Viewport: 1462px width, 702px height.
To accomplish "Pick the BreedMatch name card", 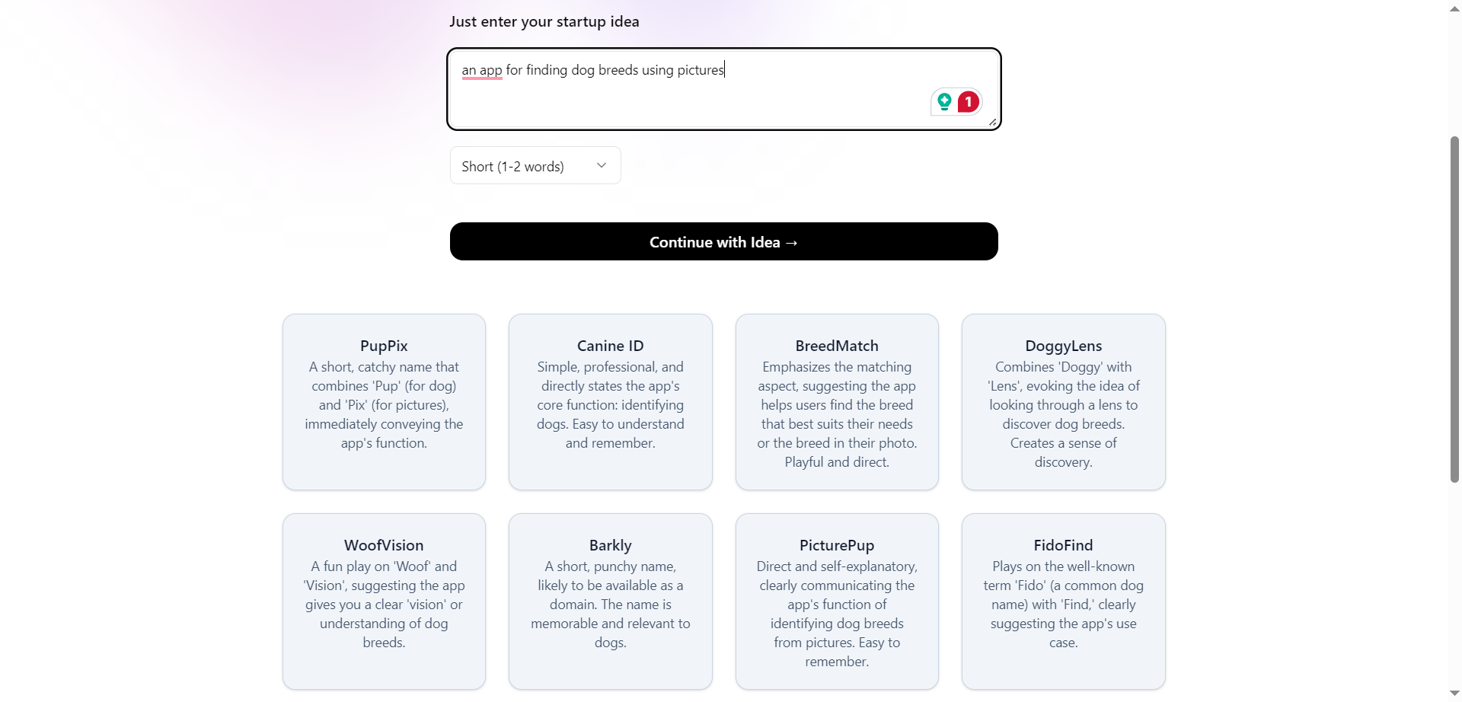I will [836, 402].
